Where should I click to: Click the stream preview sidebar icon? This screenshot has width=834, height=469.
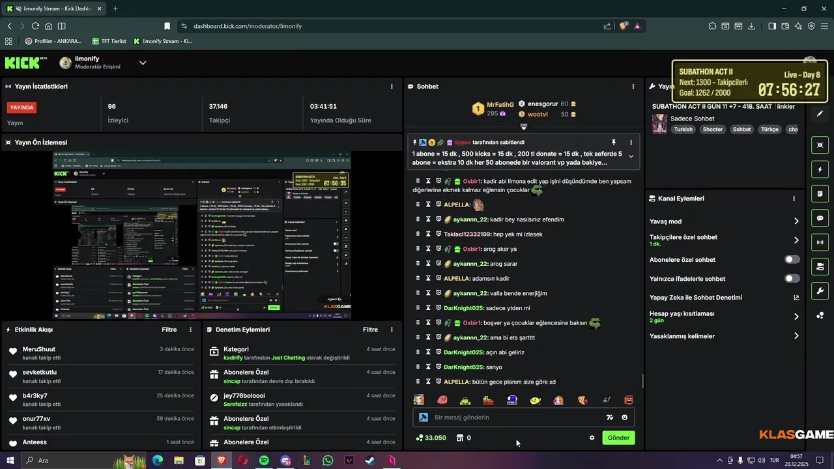(820, 145)
